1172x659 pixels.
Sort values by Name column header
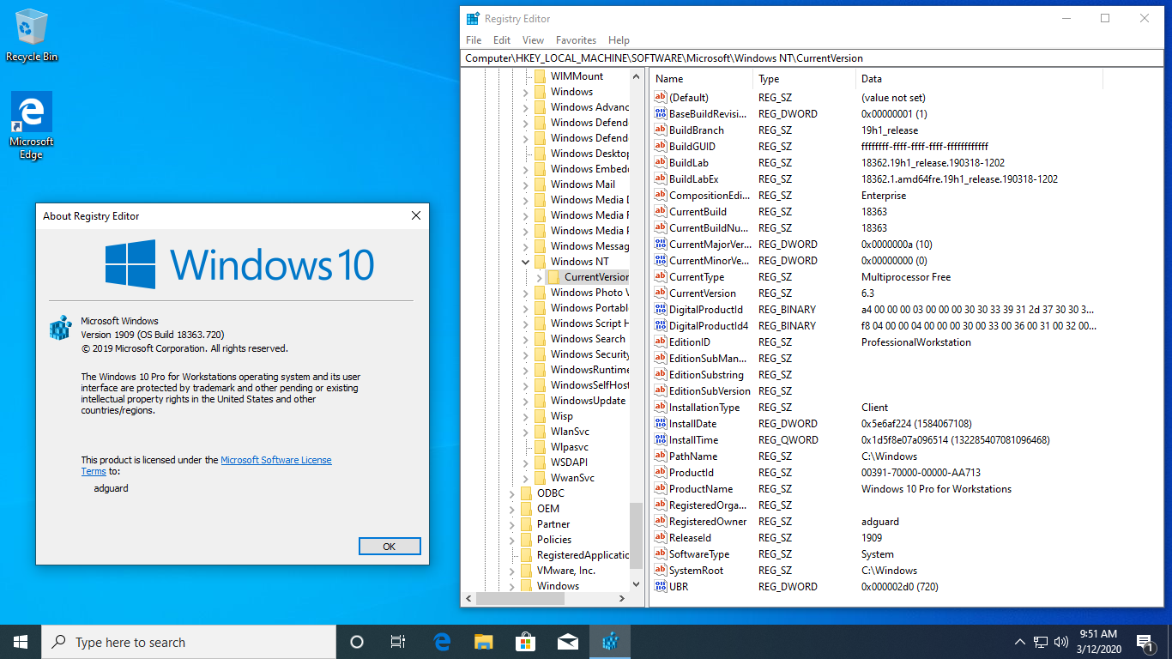click(x=702, y=78)
